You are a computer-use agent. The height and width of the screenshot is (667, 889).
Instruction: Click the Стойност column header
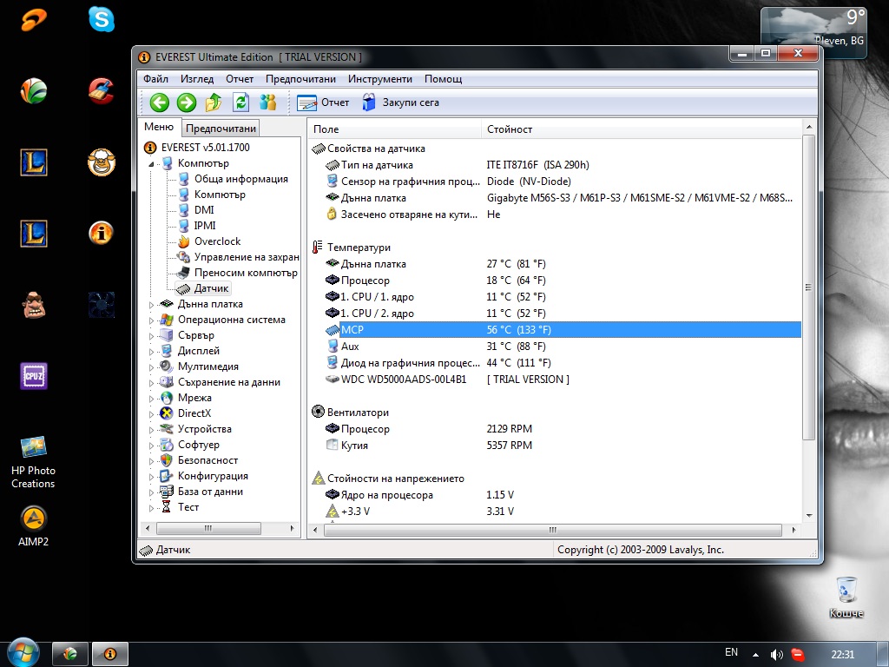point(641,129)
